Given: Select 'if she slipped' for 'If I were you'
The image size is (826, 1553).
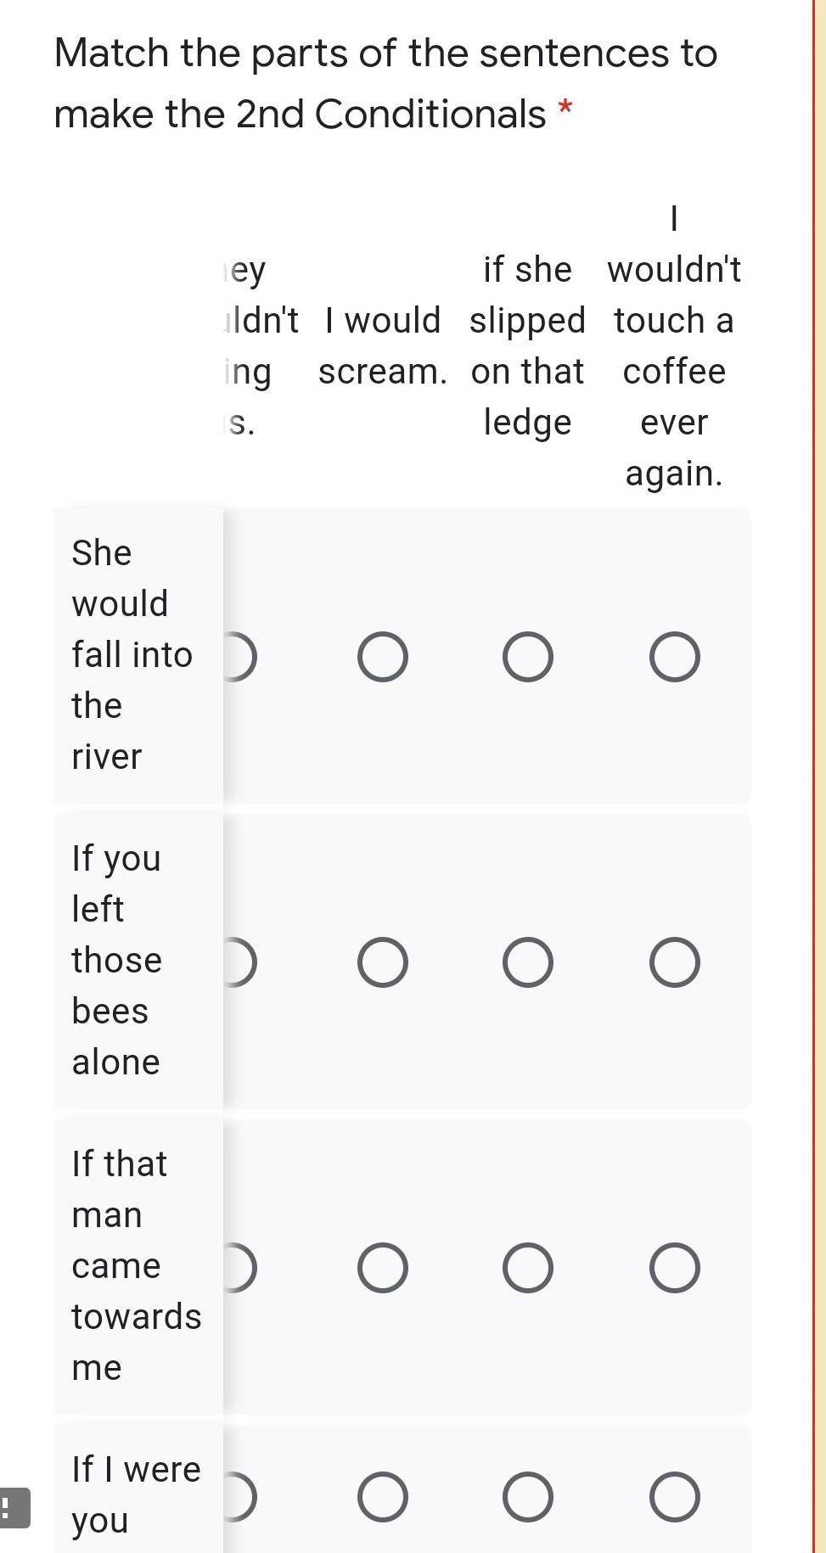Looking at the screenshot, I should click(527, 1496).
